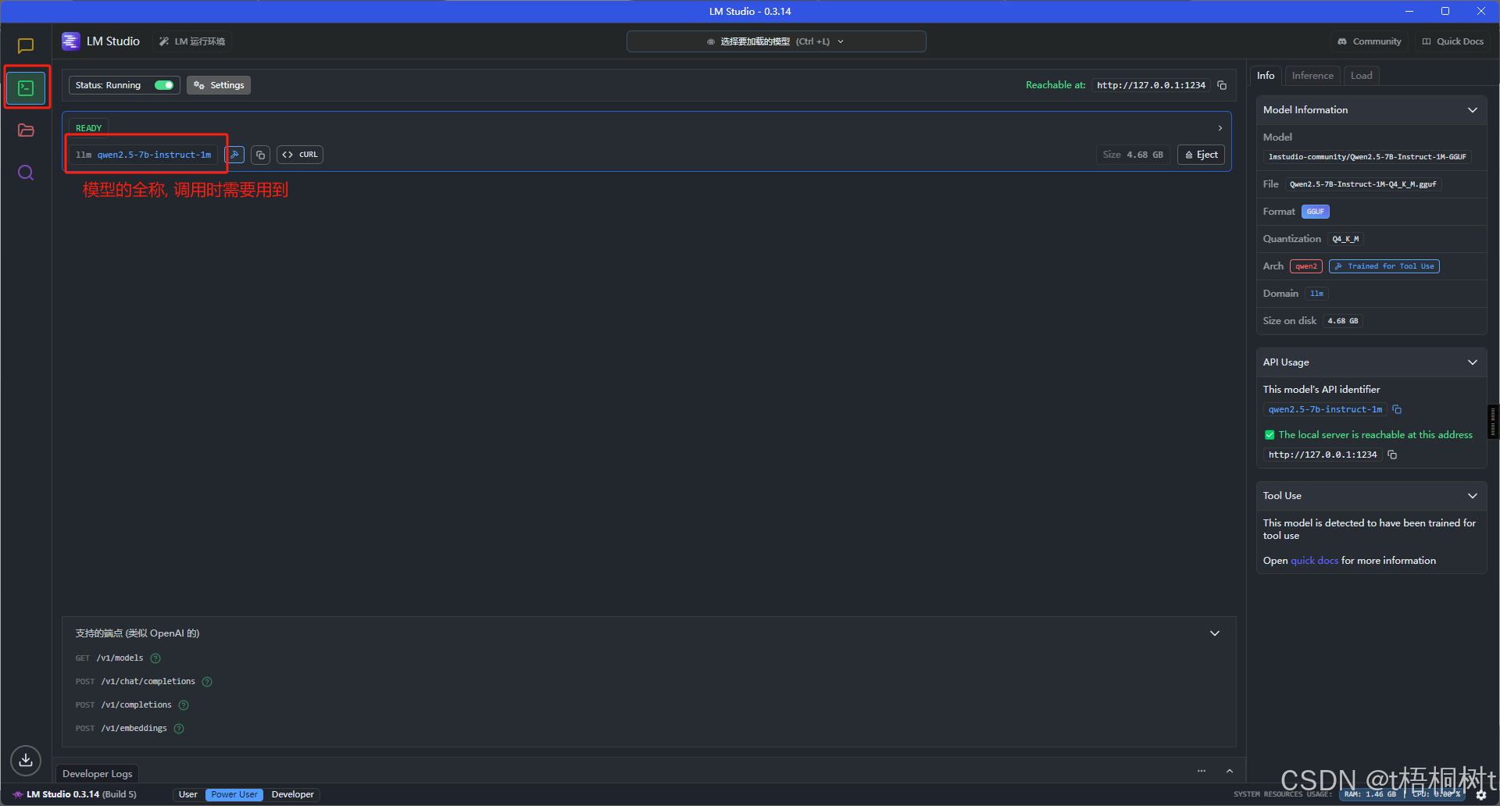
Task: Switch to the Info tab
Action: click(1266, 76)
